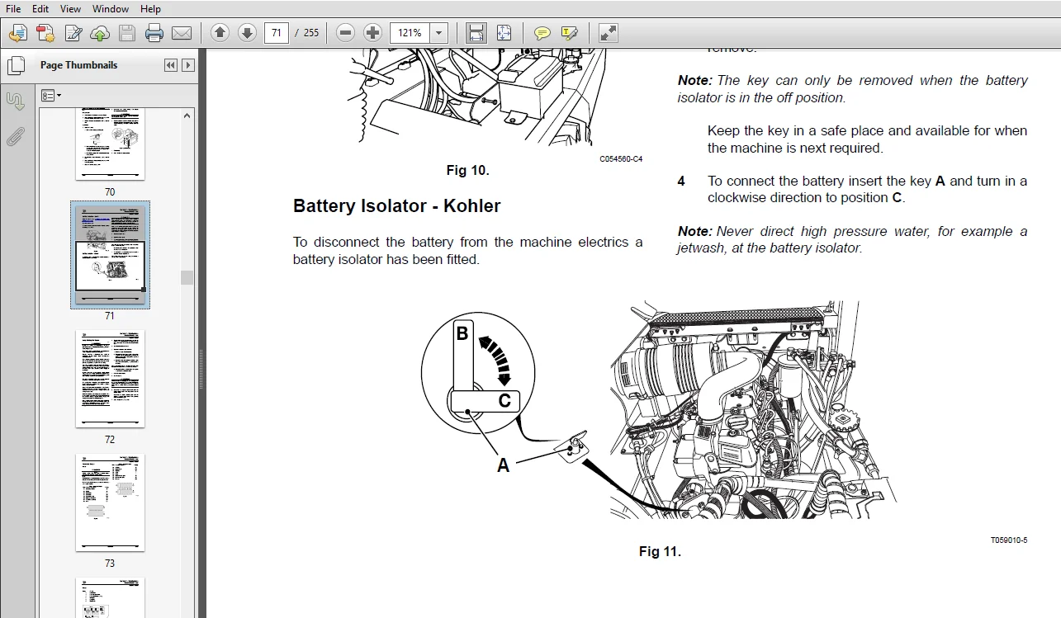Image resolution: width=1061 pixels, height=618 pixels.
Task: Click the Create PDF toolbar icon
Action: 45,33
